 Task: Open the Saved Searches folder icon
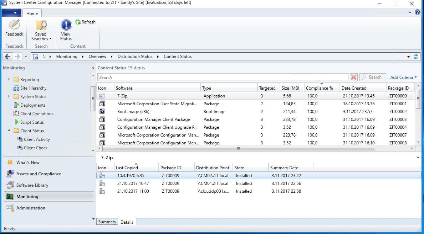click(x=41, y=25)
